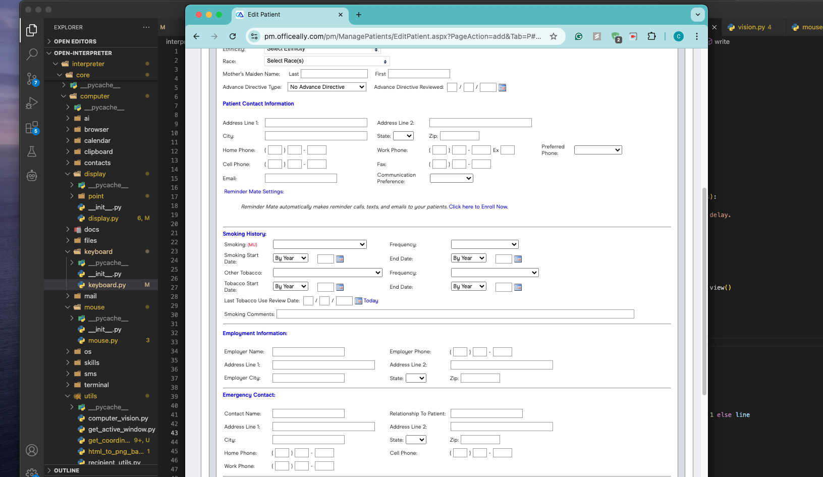Open Source Control view in activity bar
This screenshot has width=823, height=477.
32,79
